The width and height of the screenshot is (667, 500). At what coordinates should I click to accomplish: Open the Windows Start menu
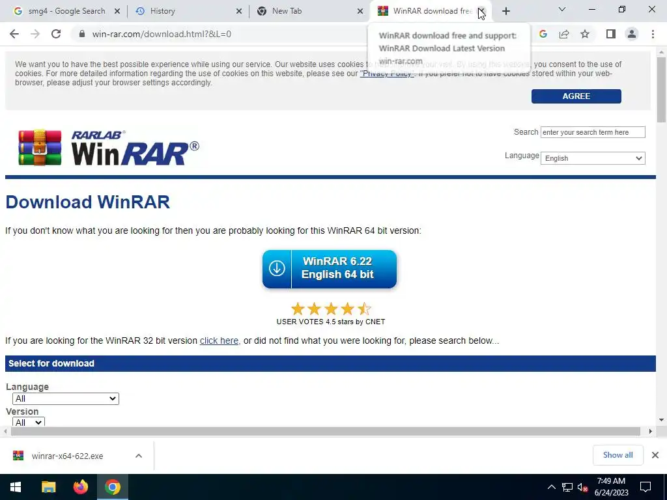point(16,487)
